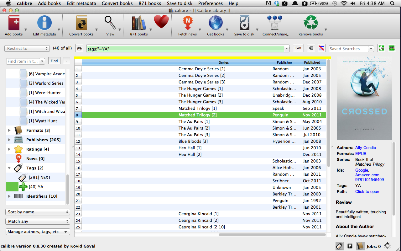Click the copy saved search green arrow icon

click(x=381, y=48)
